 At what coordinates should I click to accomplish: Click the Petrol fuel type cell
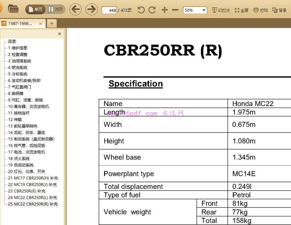pos(259,195)
